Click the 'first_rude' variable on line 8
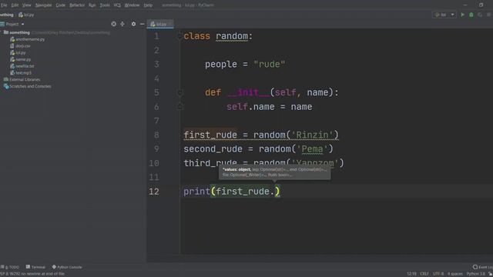The image size is (493, 277). click(210, 135)
